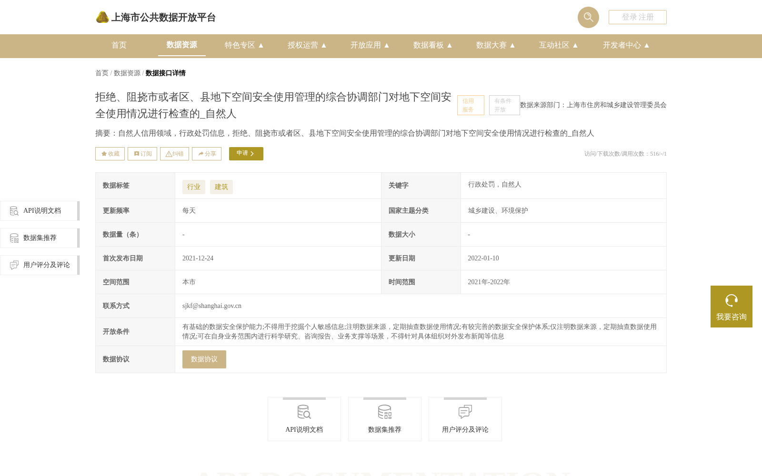Click the contact email sjkf@shanghai.gov.cn
762x476 pixels.
click(x=212, y=306)
